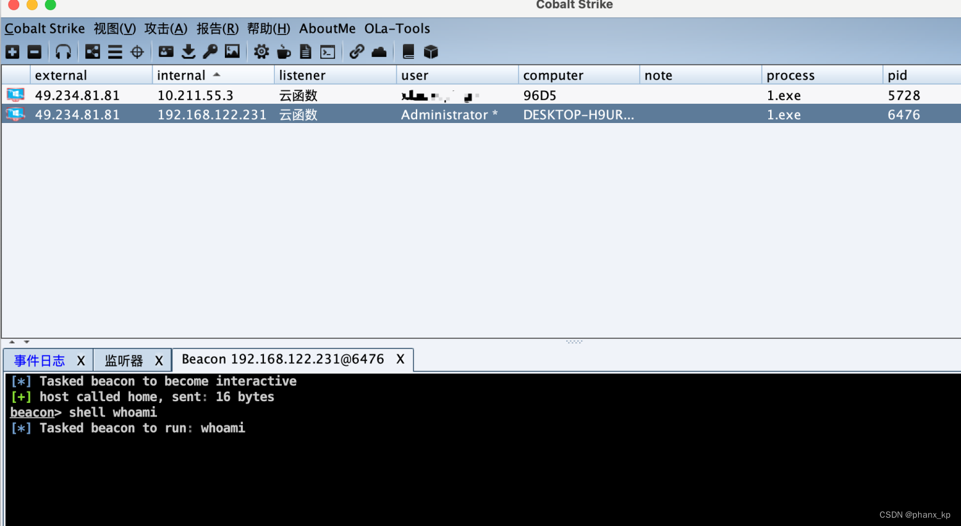Open downloaded files via download arrow icon
961x526 pixels.
pos(188,52)
